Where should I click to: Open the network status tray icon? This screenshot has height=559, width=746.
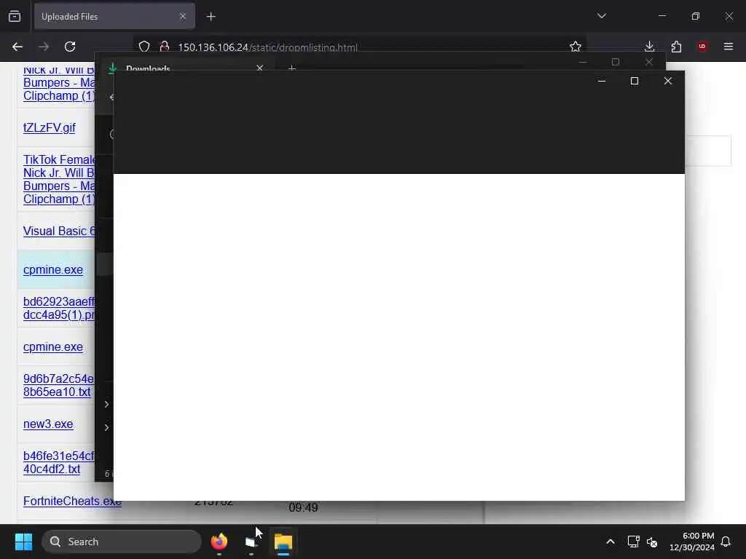click(x=633, y=542)
